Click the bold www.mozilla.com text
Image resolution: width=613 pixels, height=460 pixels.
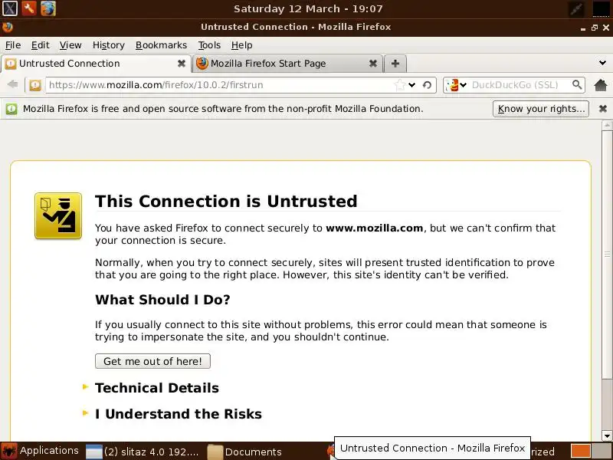click(374, 228)
